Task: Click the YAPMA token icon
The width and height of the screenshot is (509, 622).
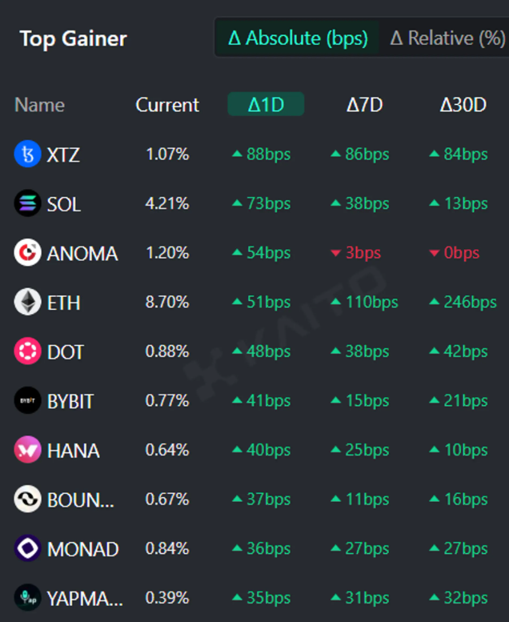Action: point(27,597)
